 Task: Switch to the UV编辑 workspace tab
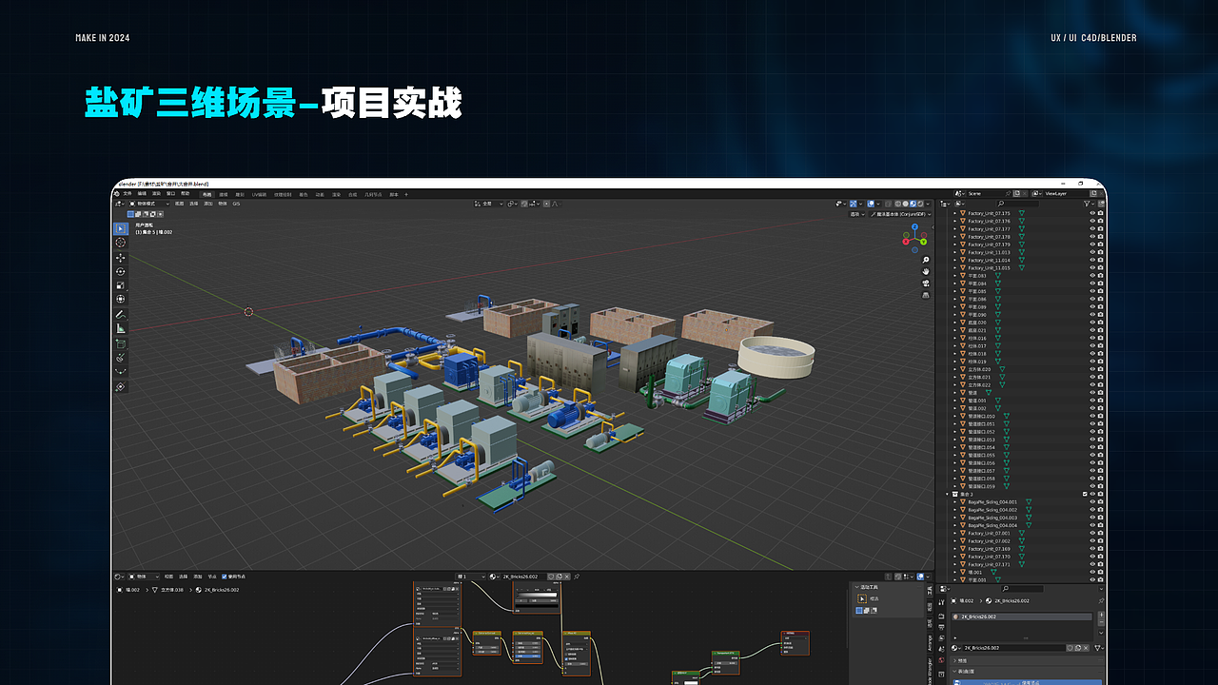tap(259, 194)
